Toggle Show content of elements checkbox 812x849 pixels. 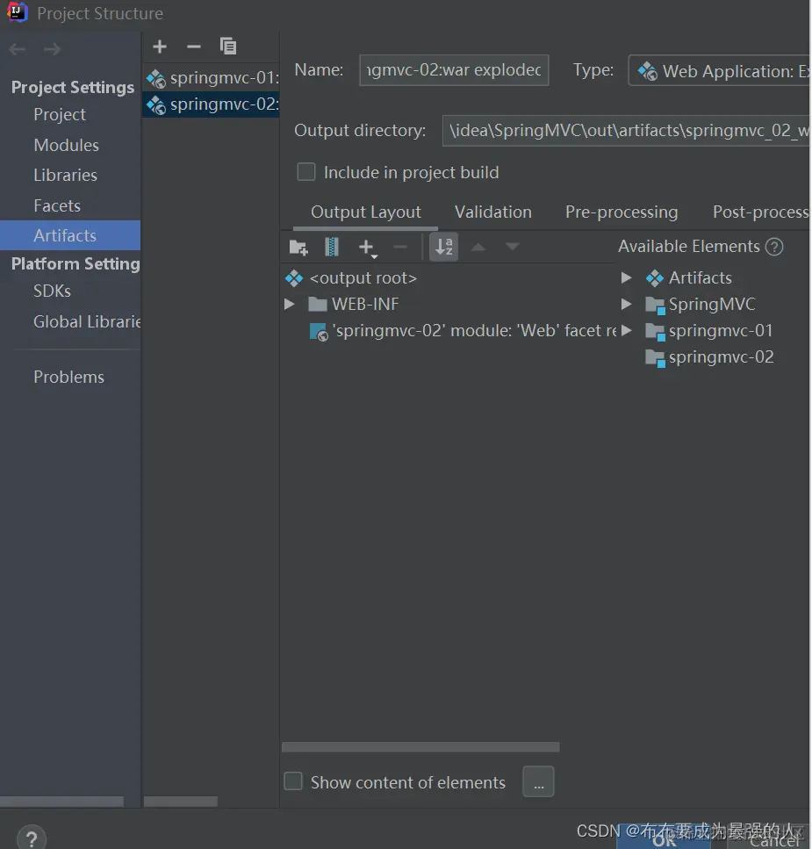coord(293,781)
